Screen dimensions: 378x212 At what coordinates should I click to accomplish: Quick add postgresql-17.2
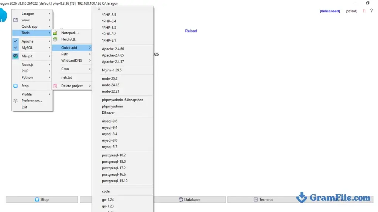123,168
